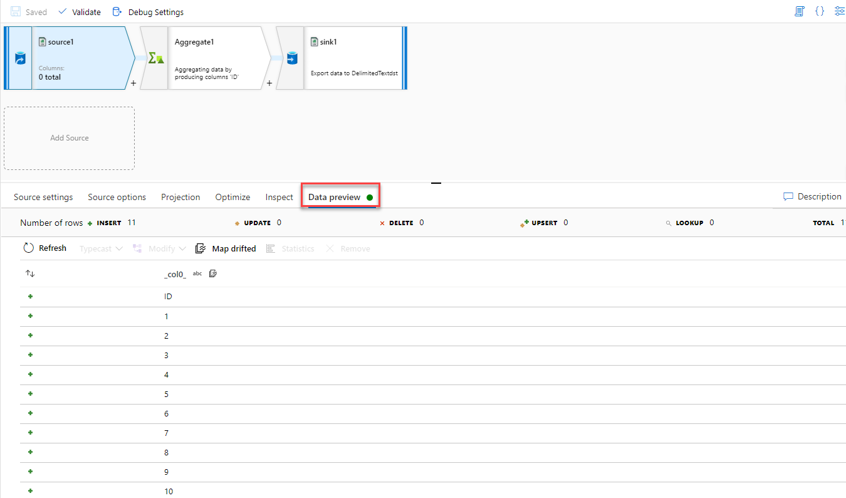
Task: Select the cell with value 2
Action: (x=166, y=336)
